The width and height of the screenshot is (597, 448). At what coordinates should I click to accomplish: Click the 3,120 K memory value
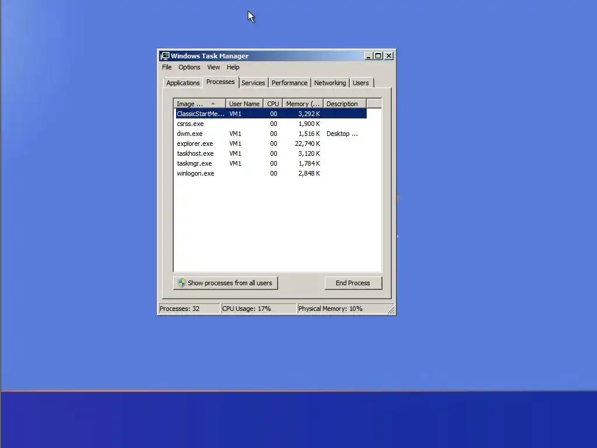click(x=309, y=153)
